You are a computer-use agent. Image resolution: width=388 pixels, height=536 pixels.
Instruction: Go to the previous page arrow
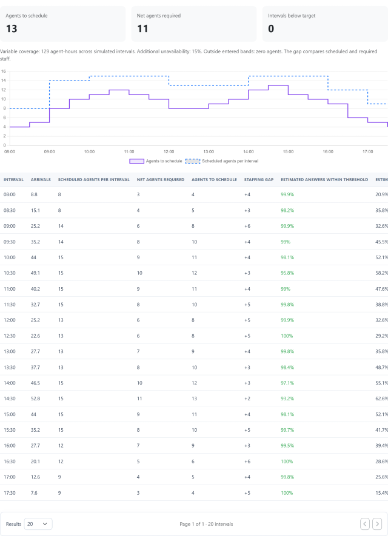(365, 524)
